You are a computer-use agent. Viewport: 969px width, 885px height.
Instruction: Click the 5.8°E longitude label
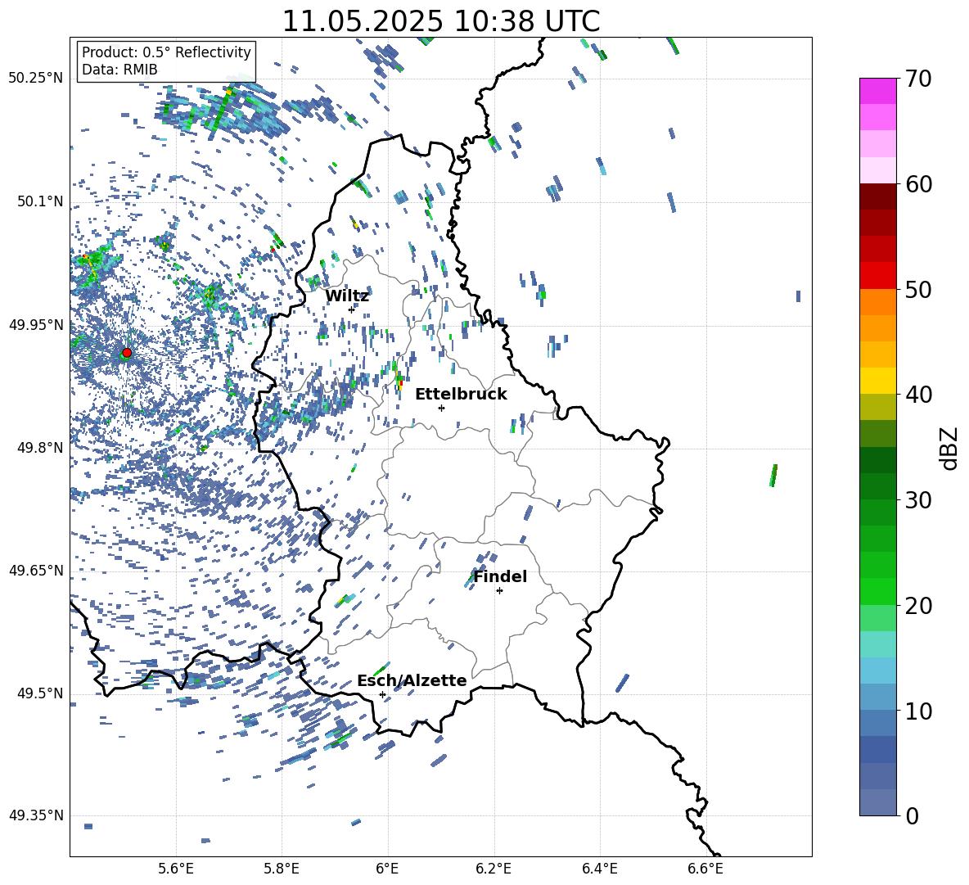(282, 869)
